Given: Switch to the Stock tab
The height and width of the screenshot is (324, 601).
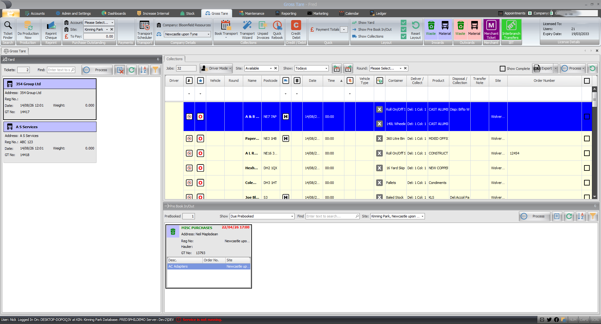Looking at the screenshot, I should pyautogui.click(x=187, y=13).
